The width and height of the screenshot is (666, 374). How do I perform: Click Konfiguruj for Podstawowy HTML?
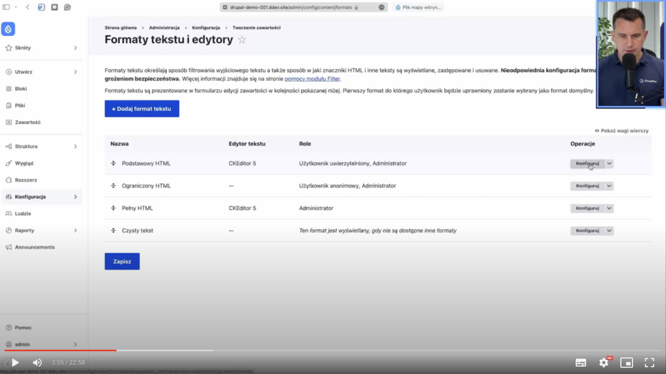588,163
